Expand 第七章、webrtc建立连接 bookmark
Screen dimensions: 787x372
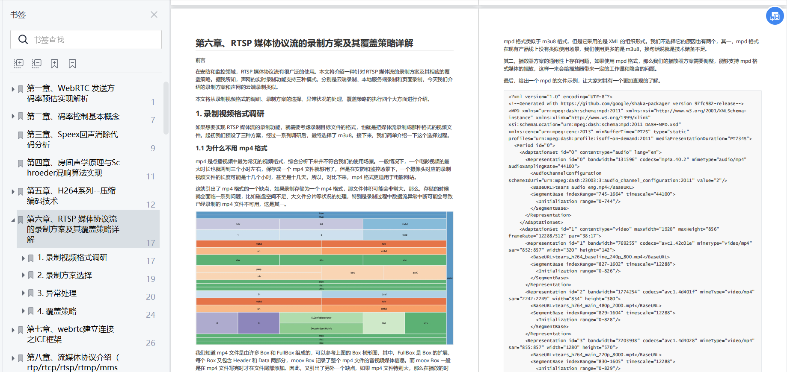(x=13, y=330)
